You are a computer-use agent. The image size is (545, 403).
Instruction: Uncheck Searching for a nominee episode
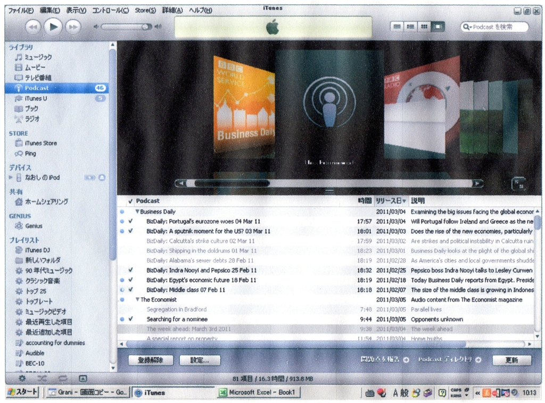[x=131, y=319]
